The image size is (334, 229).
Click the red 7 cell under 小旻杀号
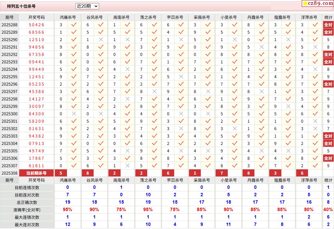click(x=222, y=173)
